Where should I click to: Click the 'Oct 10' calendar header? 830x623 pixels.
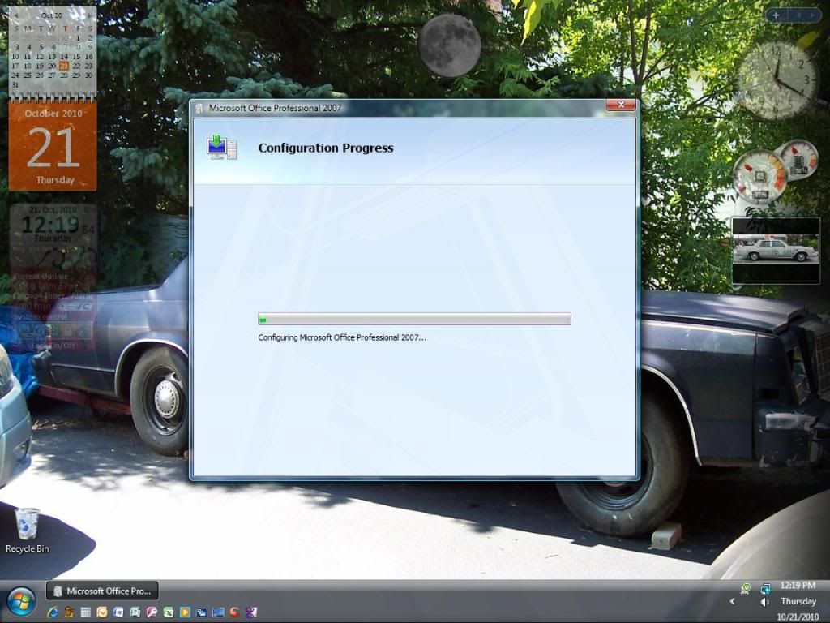(x=52, y=15)
